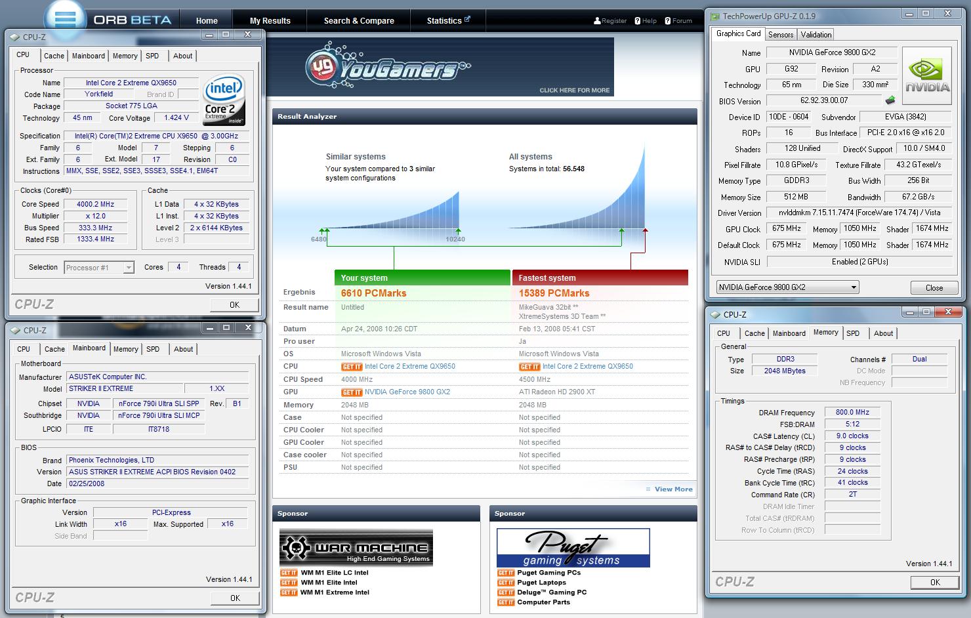Click the Computer Parts sponsor link
Viewport: 971px width, 618px height.
(544, 602)
